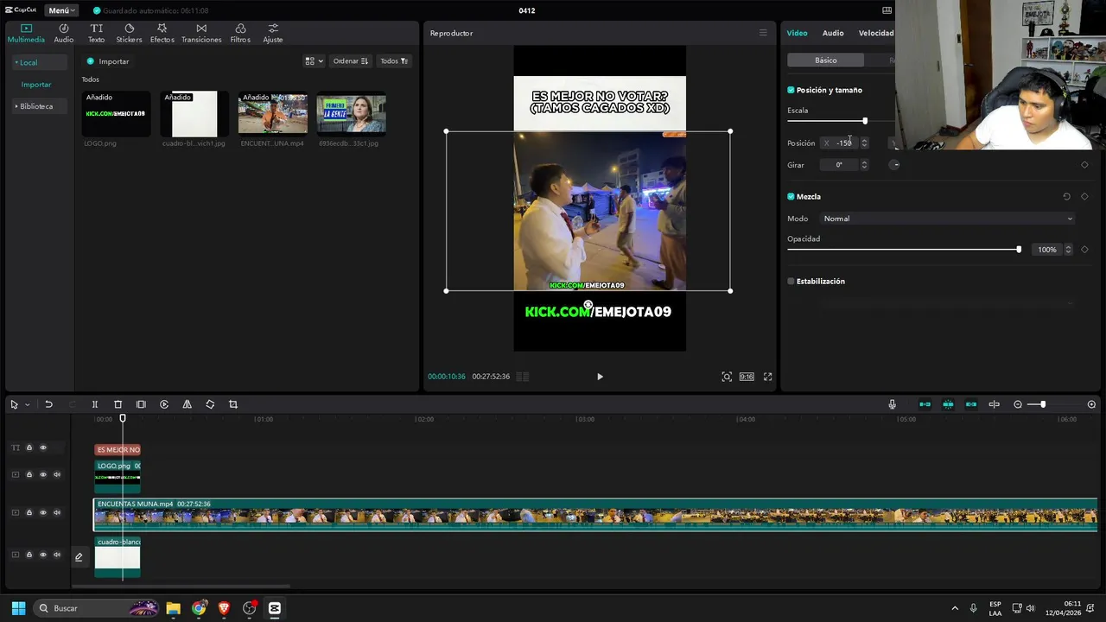
Task: Open the Todos filter menu
Action: (x=394, y=61)
